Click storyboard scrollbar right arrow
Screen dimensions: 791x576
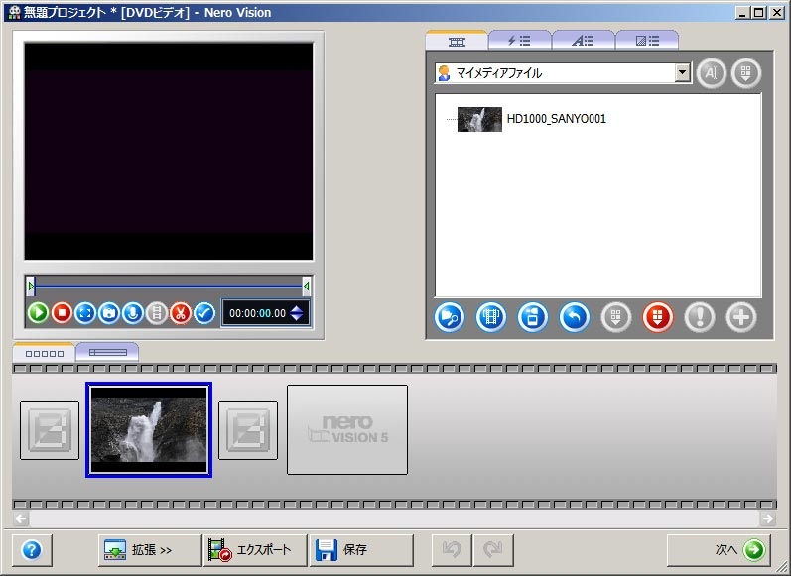tap(768, 518)
